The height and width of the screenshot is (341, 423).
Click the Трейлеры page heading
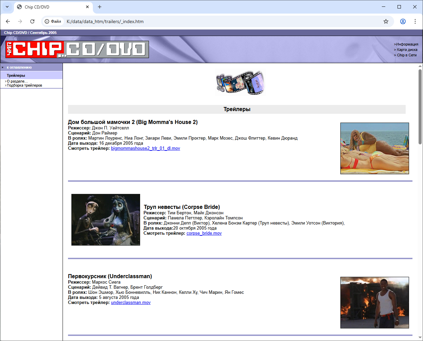click(x=237, y=109)
